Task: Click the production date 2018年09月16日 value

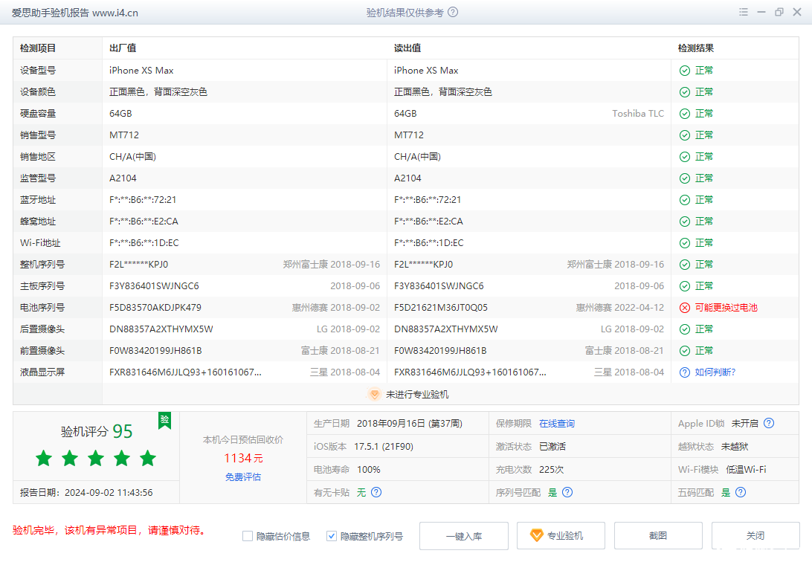Action: (410, 423)
